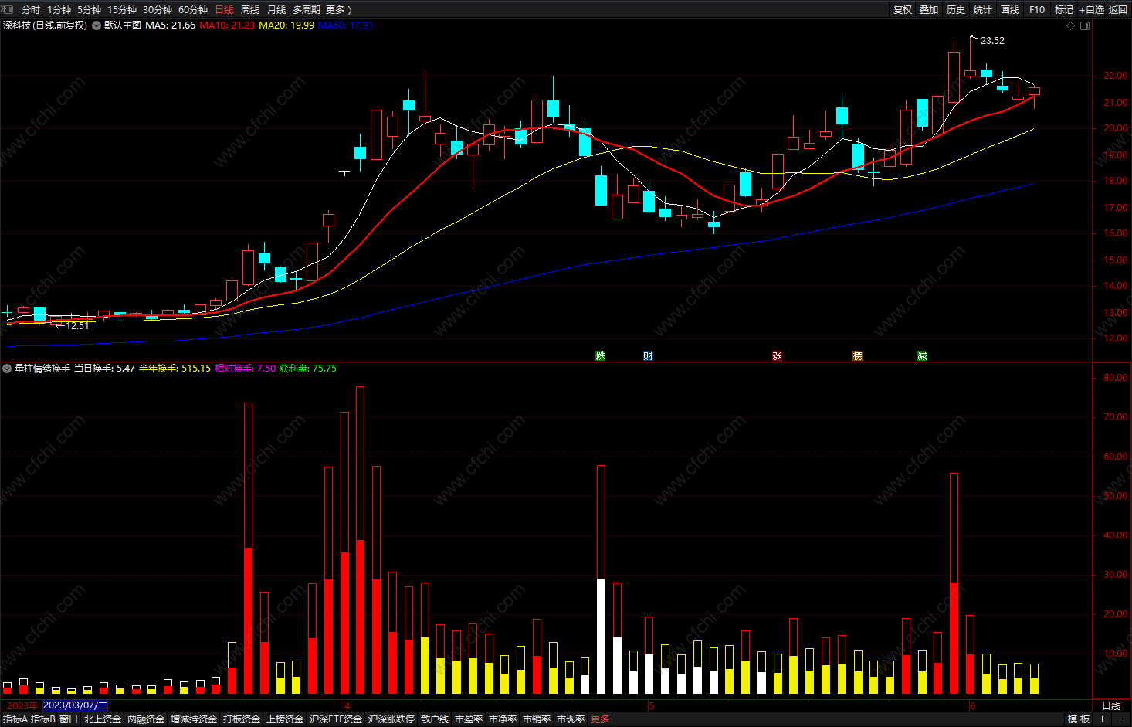Choose the 上榜资金 indicator
Viewport: 1132px width, 727px height.
[x=285, y=719]
